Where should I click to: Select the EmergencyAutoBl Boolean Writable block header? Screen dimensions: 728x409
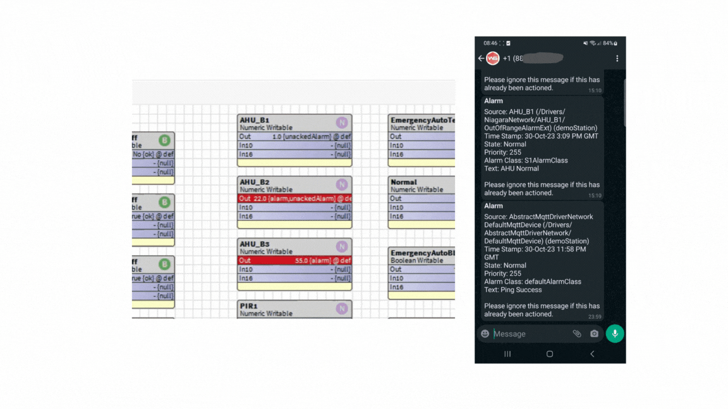pos(422,256)
